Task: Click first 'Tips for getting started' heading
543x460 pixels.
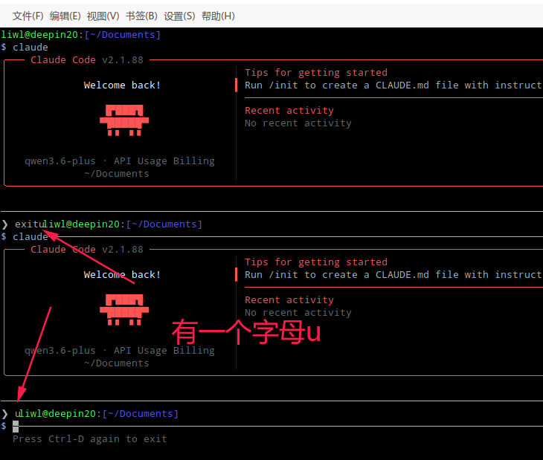Action: tap(316, 73)
